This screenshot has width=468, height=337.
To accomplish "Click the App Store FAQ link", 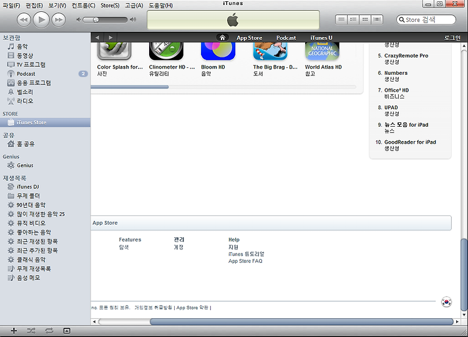I will [x=245, y=261].
